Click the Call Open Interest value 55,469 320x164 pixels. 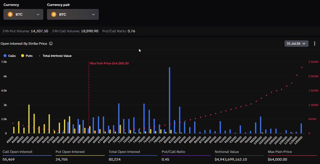pos(8,159)
